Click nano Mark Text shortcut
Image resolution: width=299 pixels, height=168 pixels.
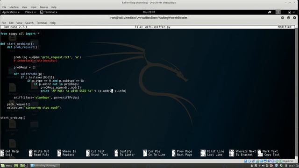pos(268,151)
